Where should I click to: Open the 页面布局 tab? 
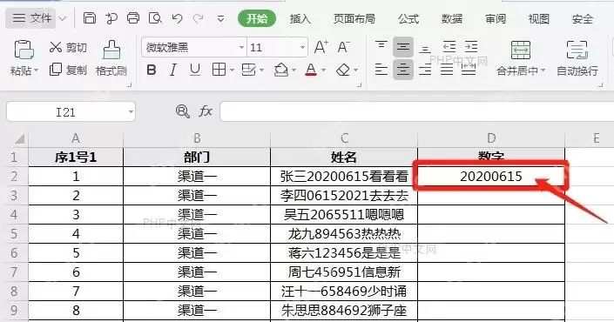354,19
